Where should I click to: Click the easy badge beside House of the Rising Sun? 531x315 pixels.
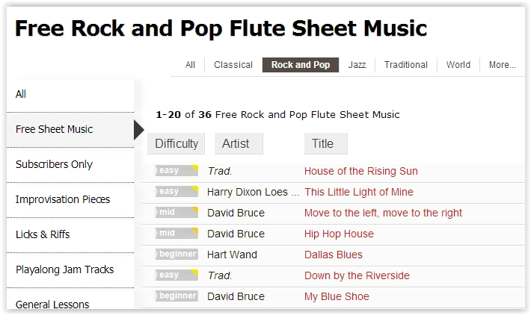pos(177,171)
